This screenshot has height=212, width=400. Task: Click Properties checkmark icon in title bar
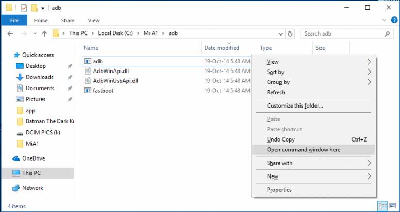point(24,8)
